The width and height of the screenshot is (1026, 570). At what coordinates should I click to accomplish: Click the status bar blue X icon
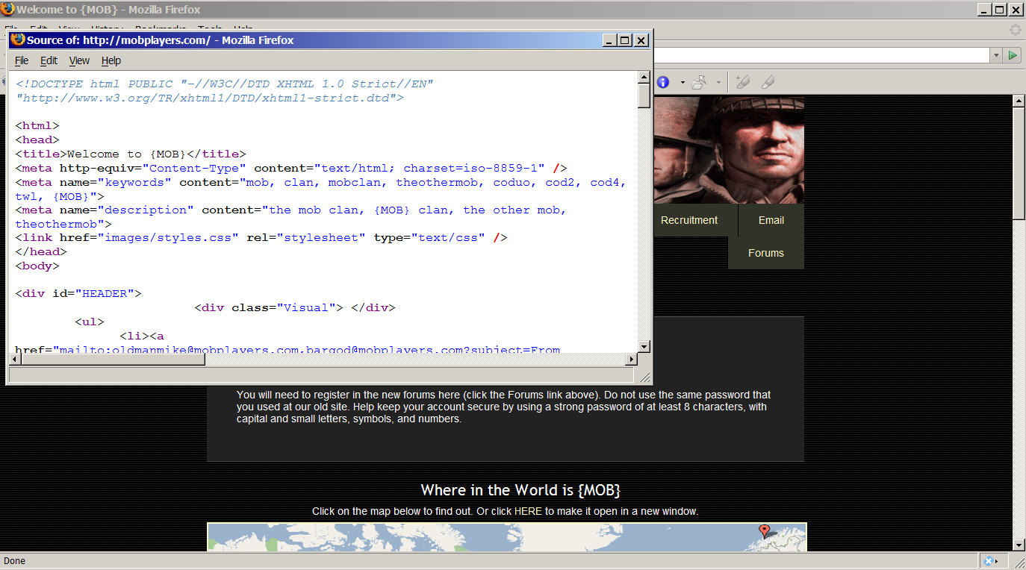[x=989, y=561]
